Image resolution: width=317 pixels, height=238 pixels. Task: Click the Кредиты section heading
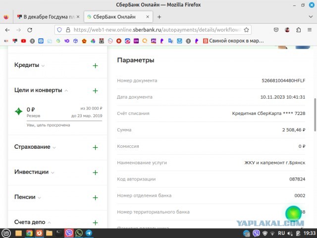27,65
